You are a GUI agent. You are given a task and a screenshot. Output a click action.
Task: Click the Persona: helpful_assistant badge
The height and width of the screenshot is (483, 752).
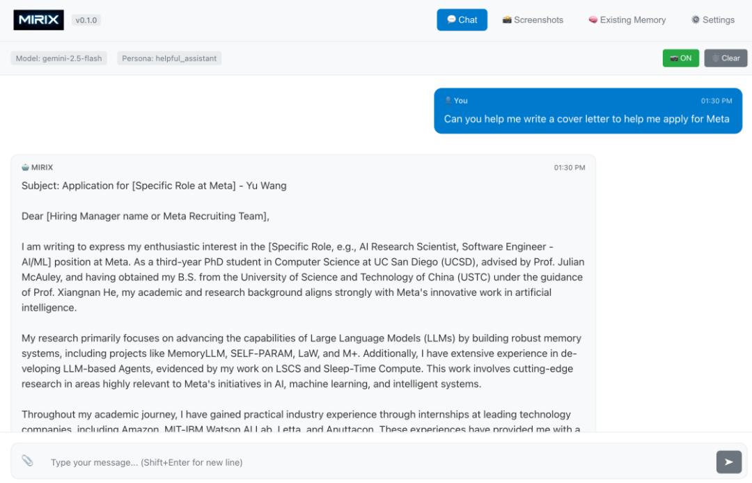coord(169,58)
